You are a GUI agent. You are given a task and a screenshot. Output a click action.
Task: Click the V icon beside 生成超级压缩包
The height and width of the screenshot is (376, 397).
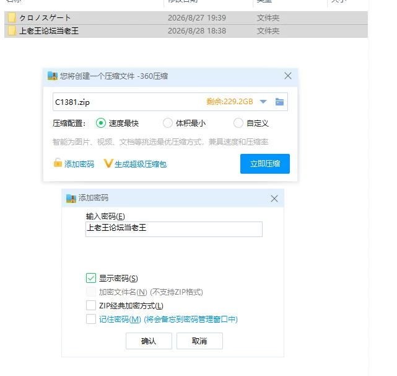(x=108, y=163)
